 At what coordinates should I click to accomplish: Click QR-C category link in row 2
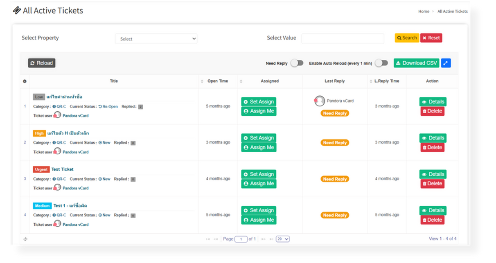[59, 143]
